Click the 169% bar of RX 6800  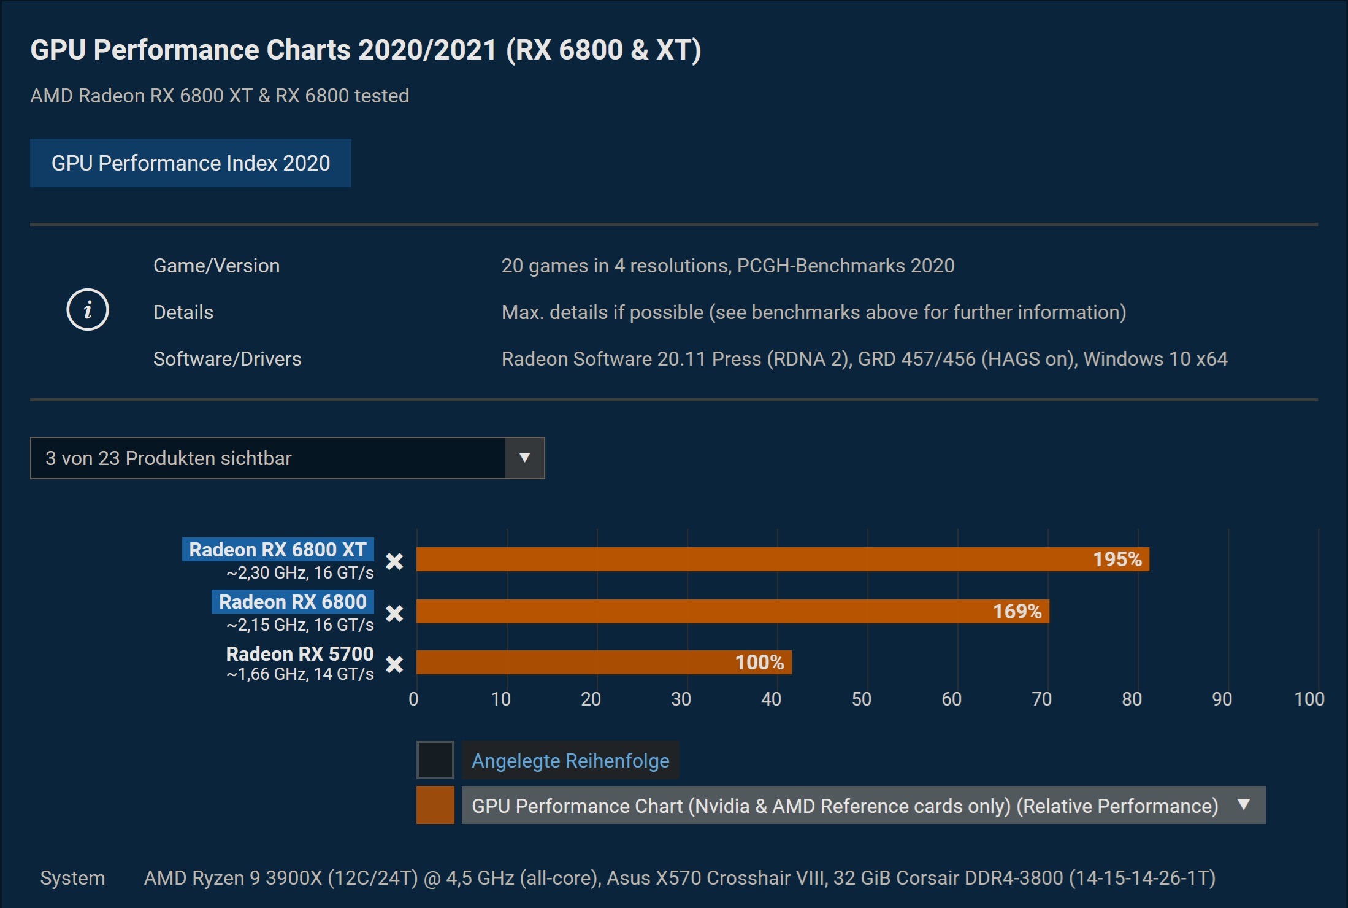pyautogui.click(x=733, y=612)
